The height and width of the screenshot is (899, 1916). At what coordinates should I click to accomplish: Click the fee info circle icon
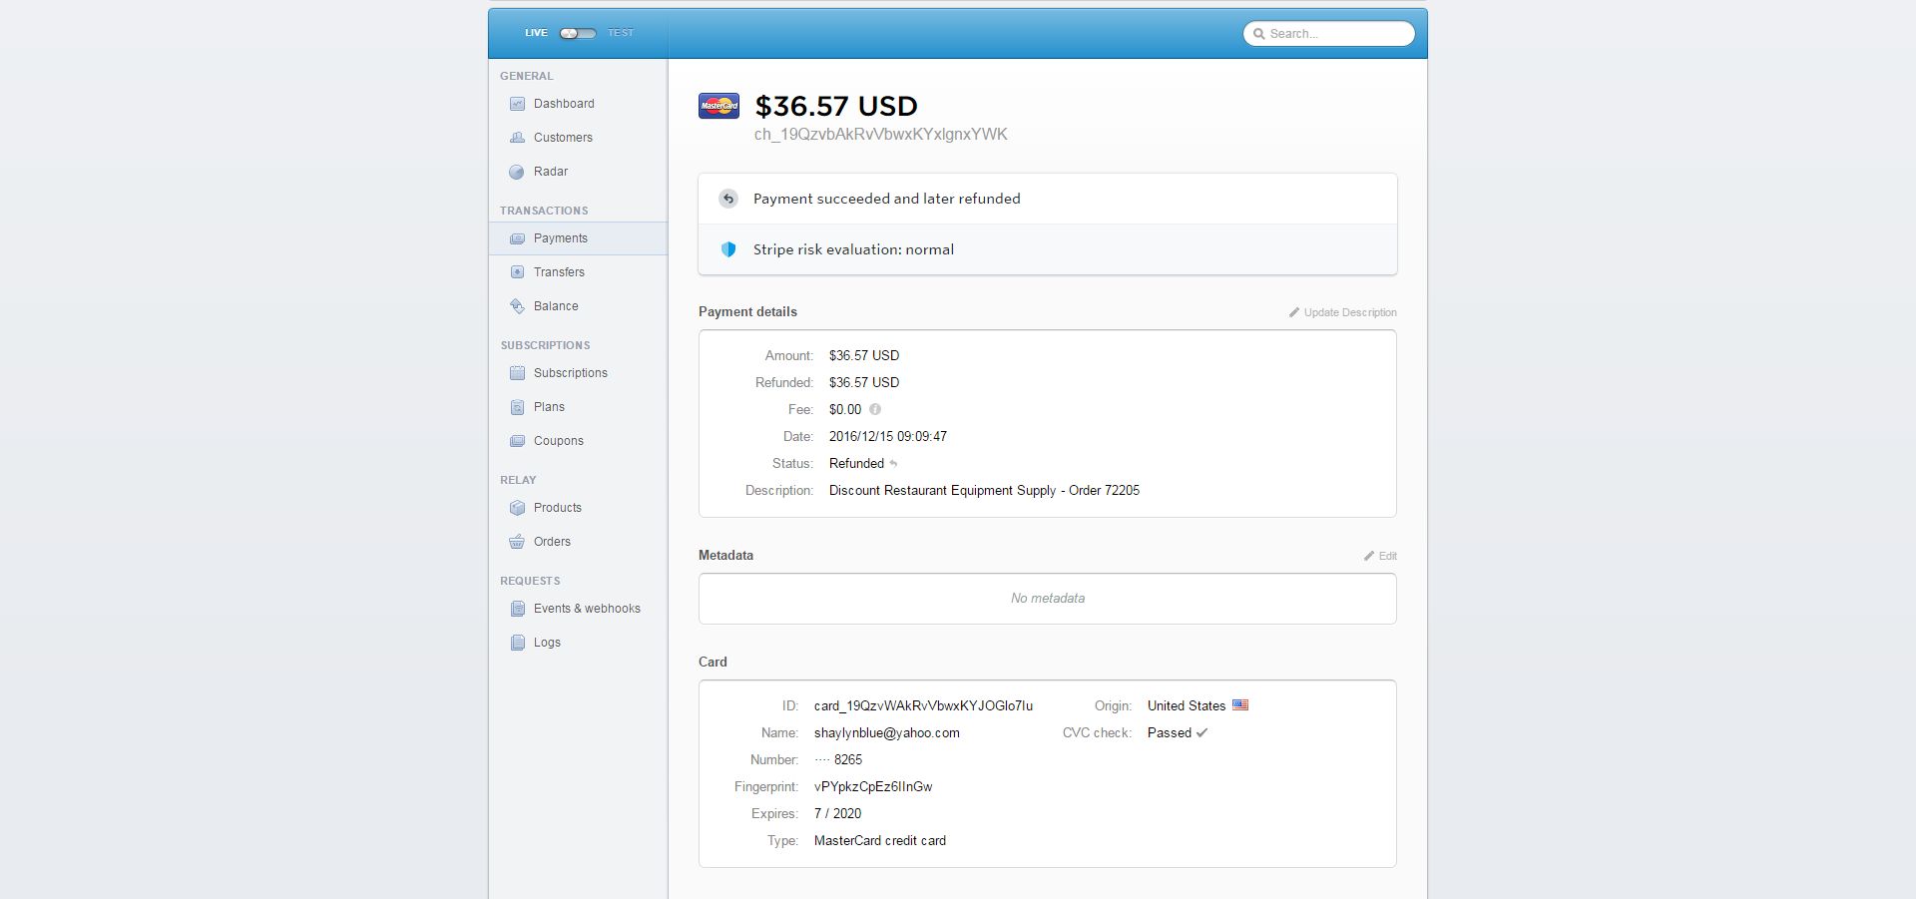[875, 409]
